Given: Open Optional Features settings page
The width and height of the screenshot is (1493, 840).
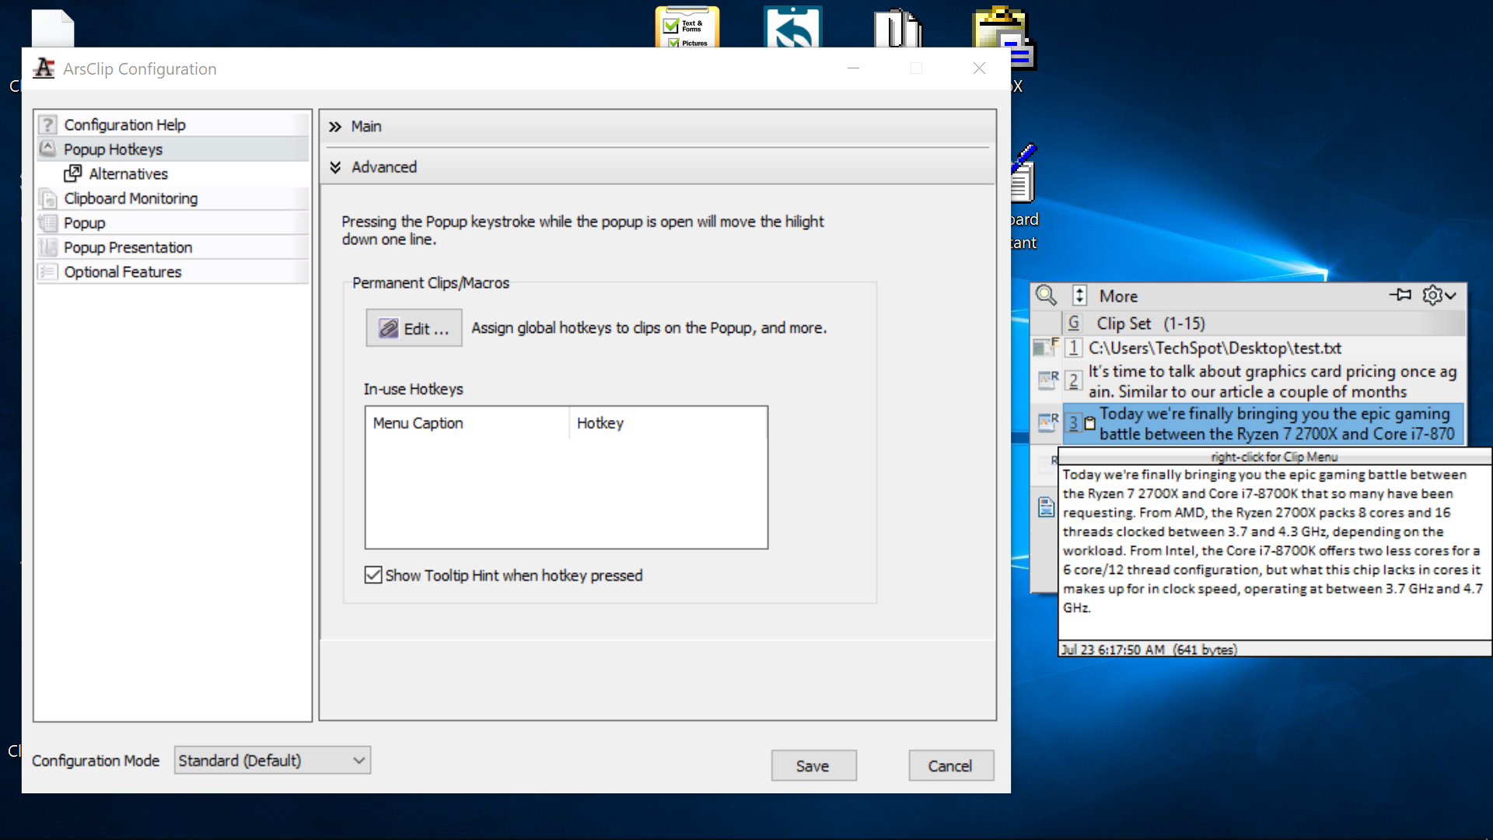Looking at the screenshot, I should pos(123,272).
